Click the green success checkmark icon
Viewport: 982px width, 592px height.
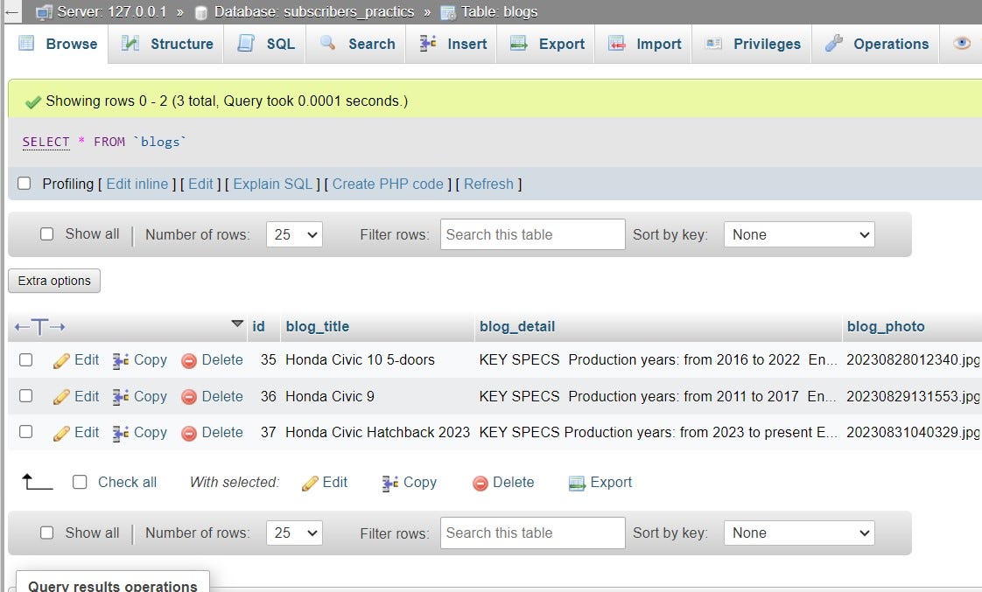point(32,102)
